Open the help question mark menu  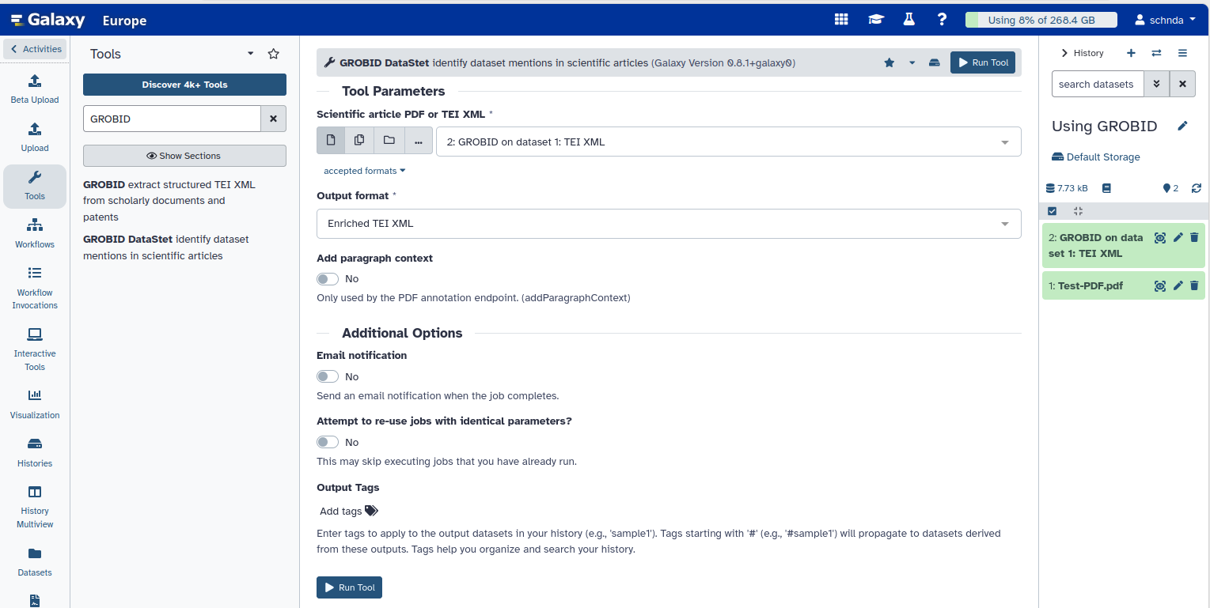tap(942, 19)
